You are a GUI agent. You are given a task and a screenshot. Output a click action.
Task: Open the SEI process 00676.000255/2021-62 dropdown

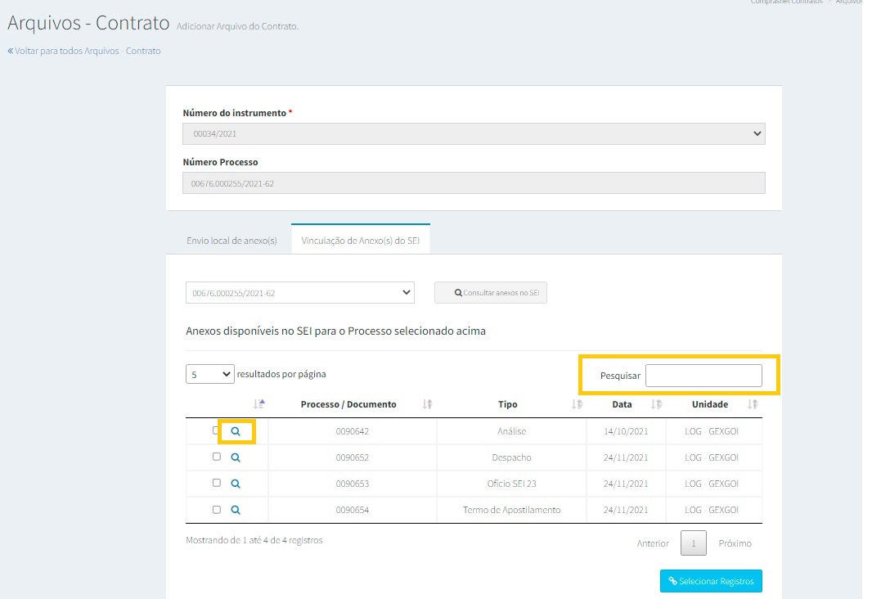(300, 293)
